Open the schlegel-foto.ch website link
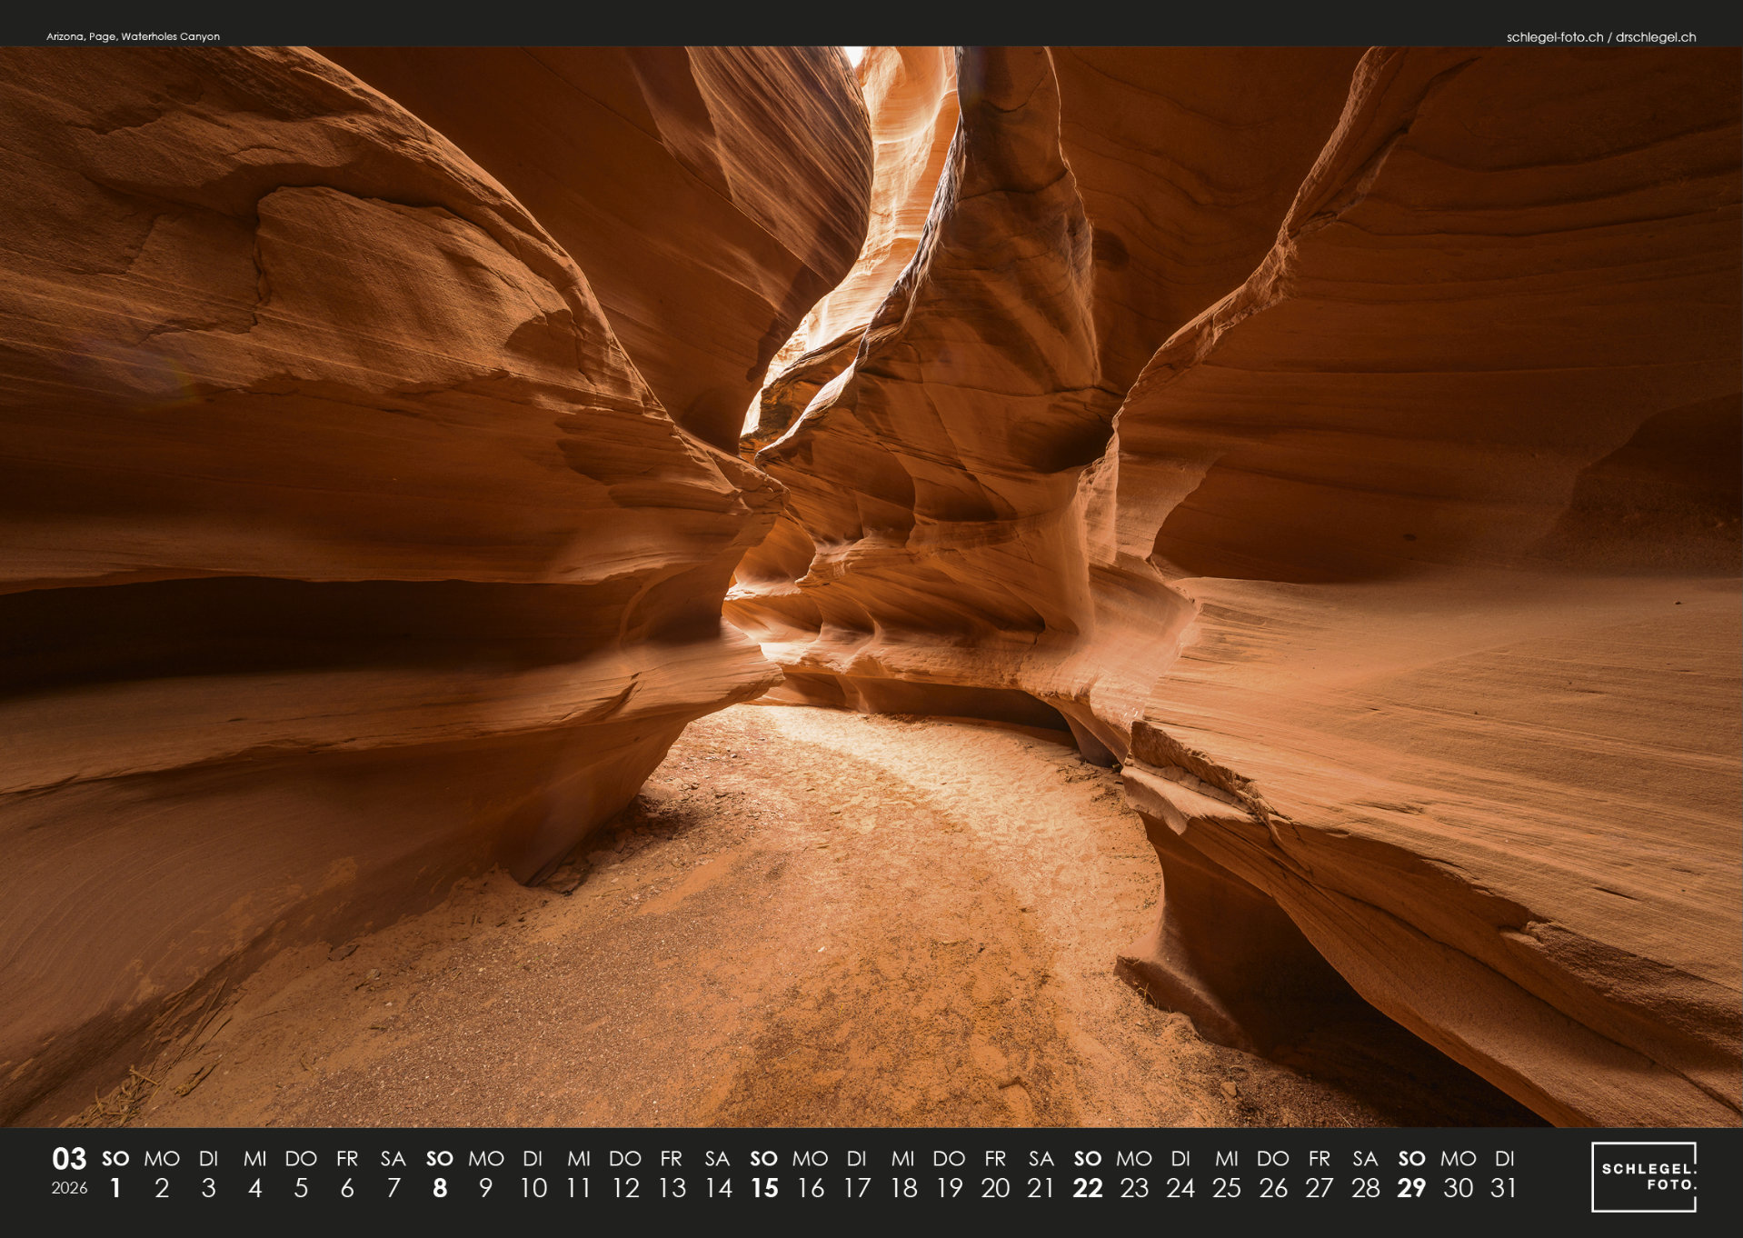Viewport: 1743px width, 1238px height. point(1554,37)
